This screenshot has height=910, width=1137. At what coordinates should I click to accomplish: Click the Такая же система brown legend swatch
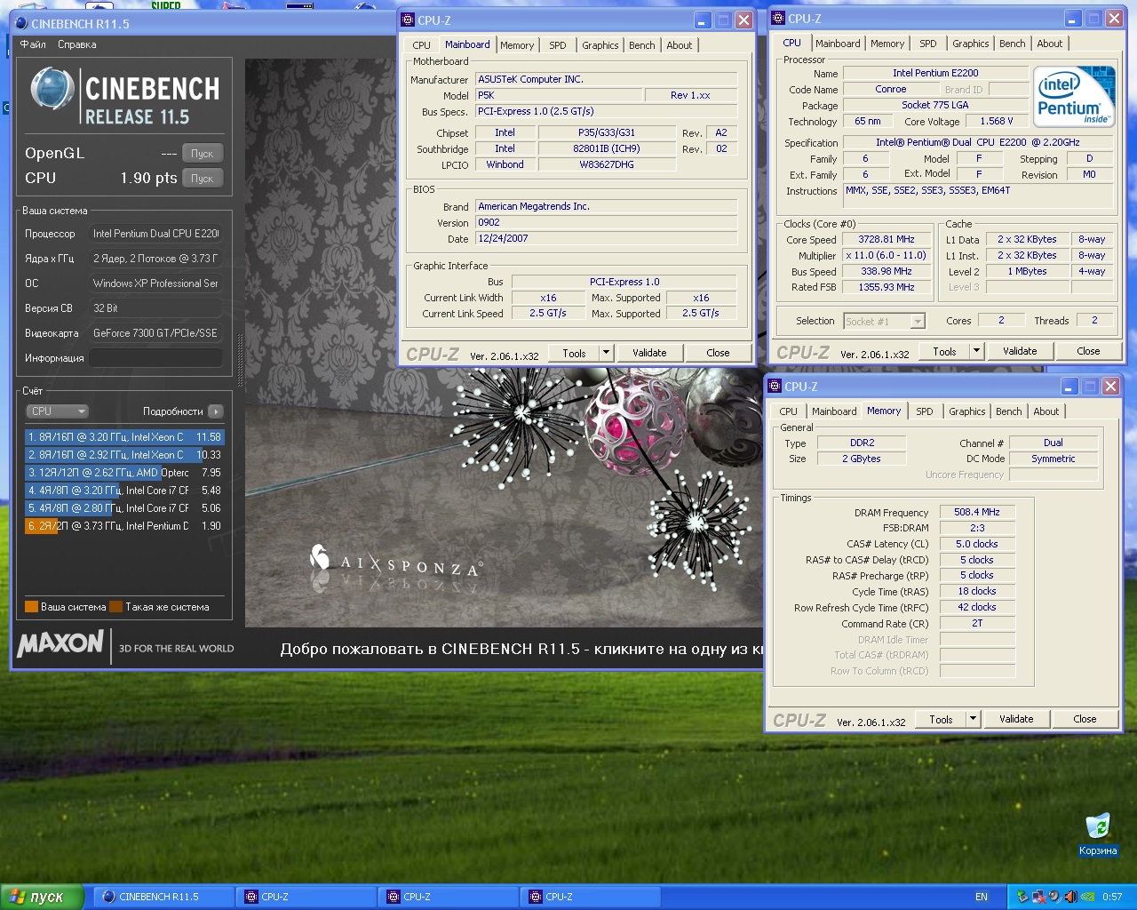tap(115, 607)
